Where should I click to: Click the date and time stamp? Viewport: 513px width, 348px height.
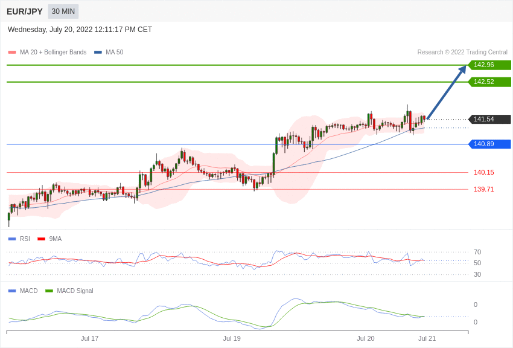point(80,30)
